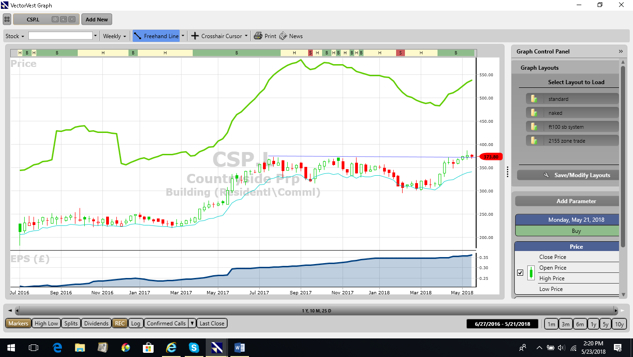The width and height of the screenshot is (633, 357).
Task: Click the Save/Modify Layouts wrench button
Action: click(x=568, y=175)
